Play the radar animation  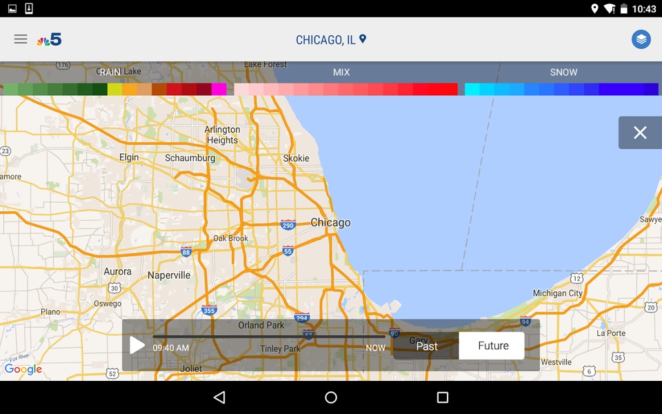pos(137,345)
